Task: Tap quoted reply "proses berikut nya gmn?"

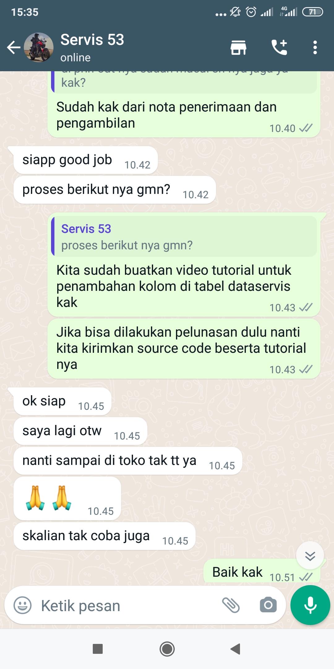Action: pyautogui.click(x=184, y=237)
